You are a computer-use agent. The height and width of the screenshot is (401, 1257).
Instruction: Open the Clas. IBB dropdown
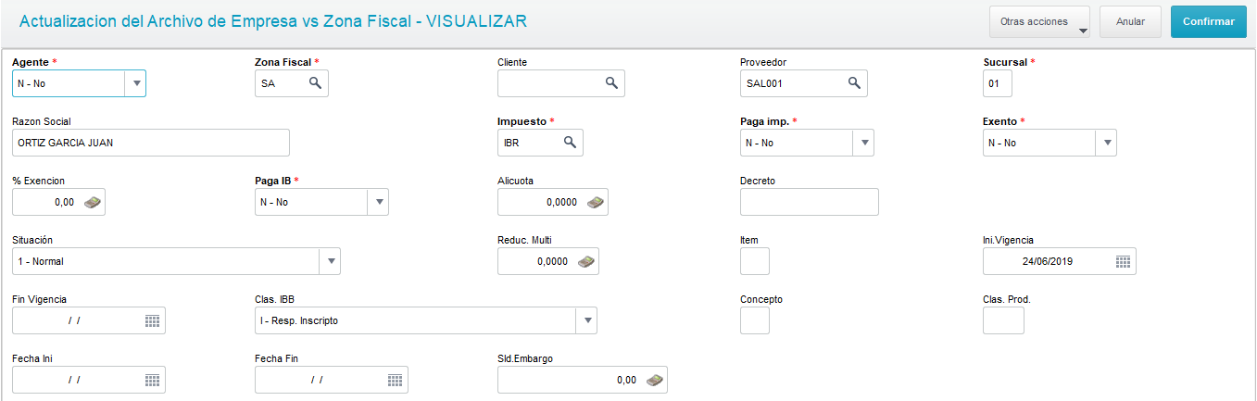click(x=586, y=320)
